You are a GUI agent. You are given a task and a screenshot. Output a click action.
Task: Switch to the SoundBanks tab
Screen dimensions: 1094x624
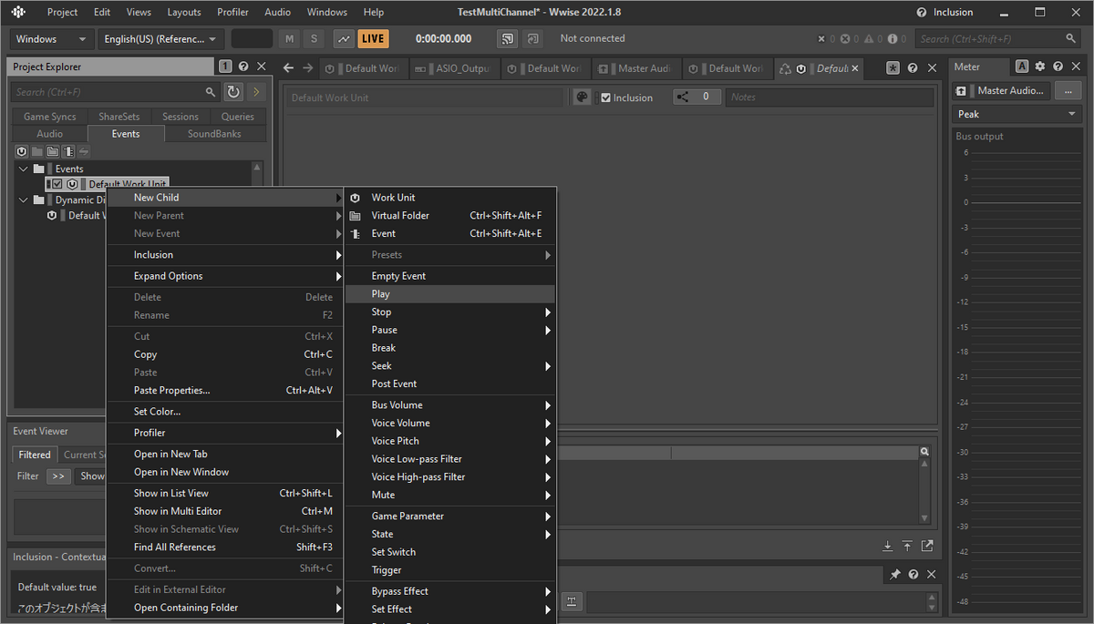pos(214,134)
